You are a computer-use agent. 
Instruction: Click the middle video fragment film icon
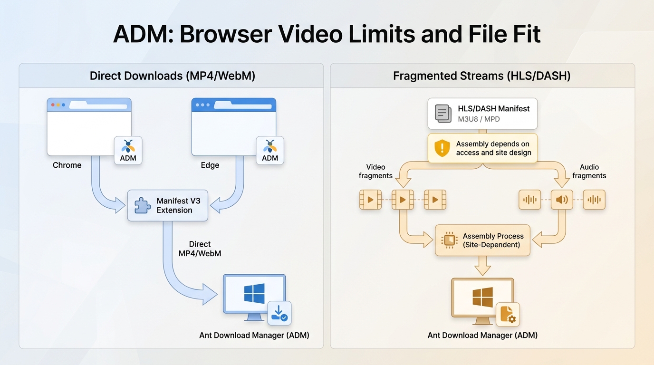pyautogui.click(x=403, y=200)
